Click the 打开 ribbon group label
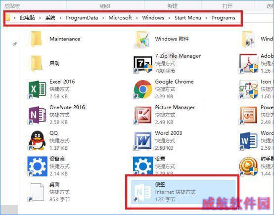Viewport: 274px width, 215px height. point(228,6)
